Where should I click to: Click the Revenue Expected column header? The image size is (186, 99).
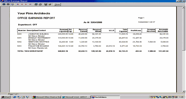tap(63, 30)
